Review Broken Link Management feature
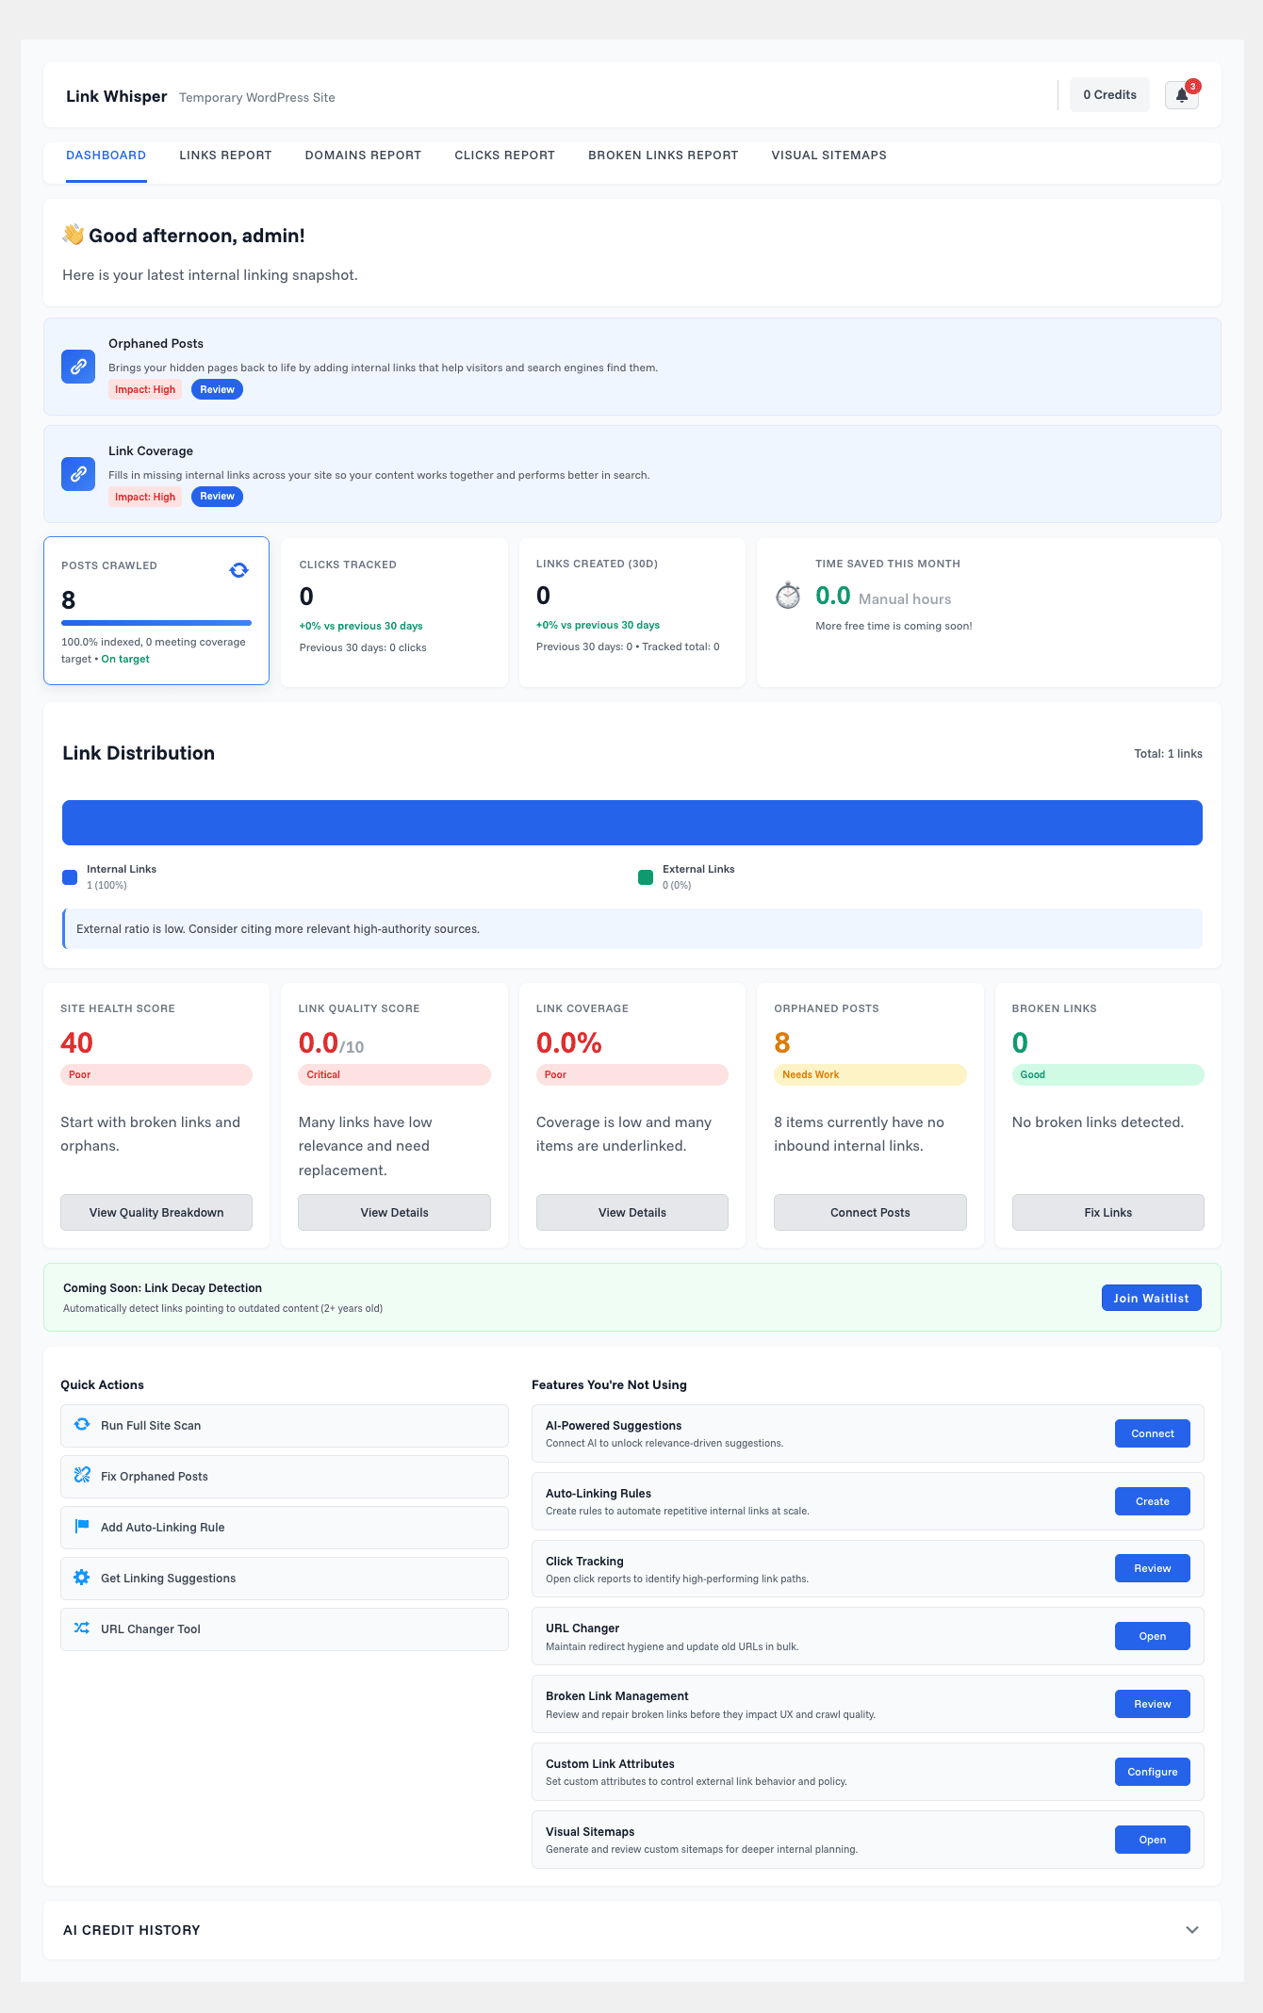This screenshot has height=2013, width=1263. 1153,1704
